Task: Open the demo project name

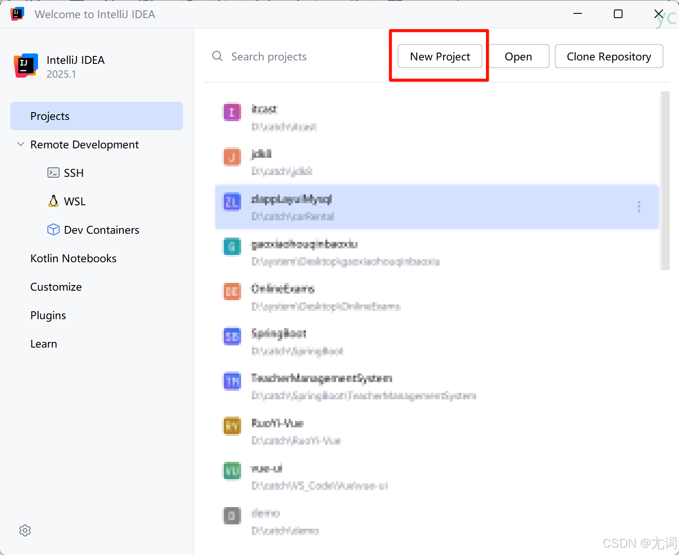Action: click(266, 513)
